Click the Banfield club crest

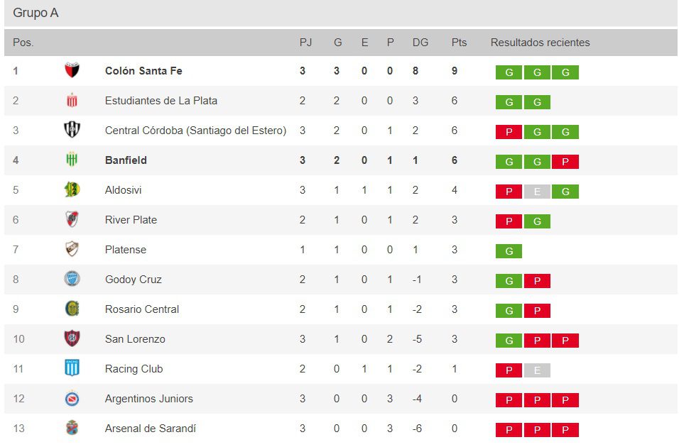coord(72,160)
